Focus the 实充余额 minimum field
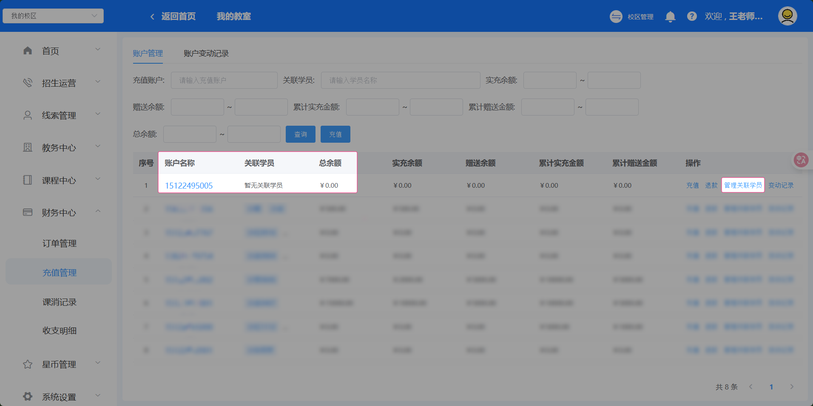 click(x=550, y=80)
